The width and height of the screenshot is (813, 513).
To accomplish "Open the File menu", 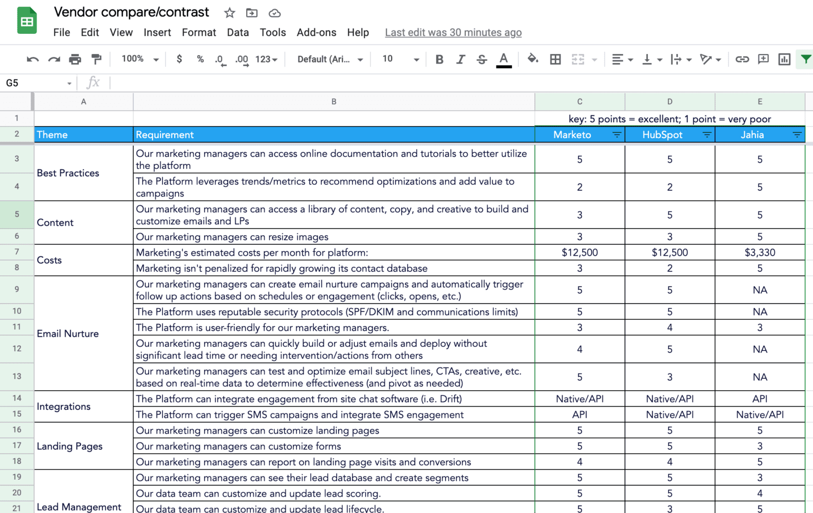I will coord(61,32).
